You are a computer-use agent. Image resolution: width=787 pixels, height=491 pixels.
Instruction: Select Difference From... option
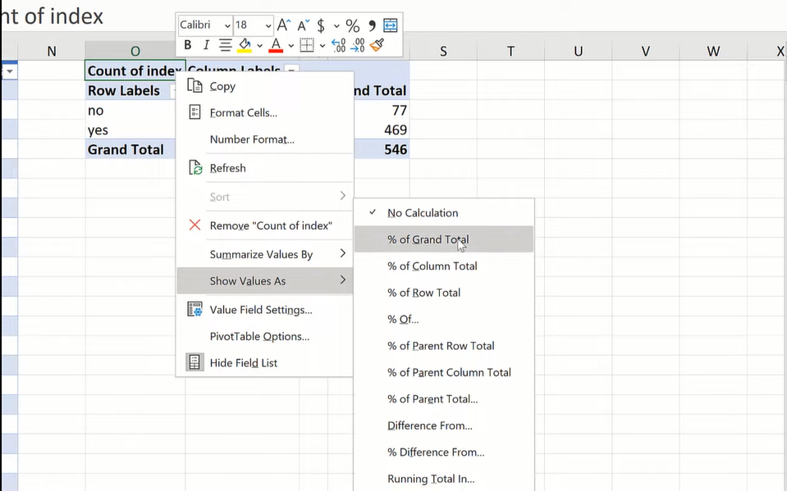pos(444,425)
